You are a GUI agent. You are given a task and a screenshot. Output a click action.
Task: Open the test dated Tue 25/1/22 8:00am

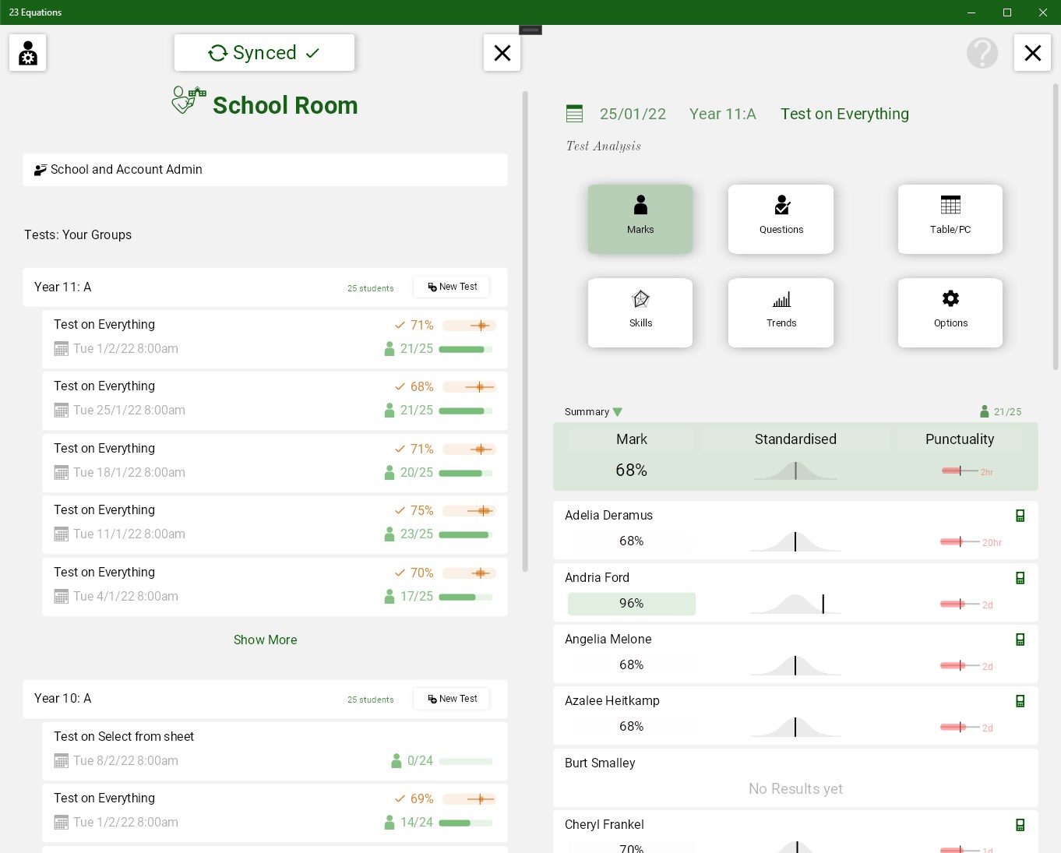pos(275,400)
